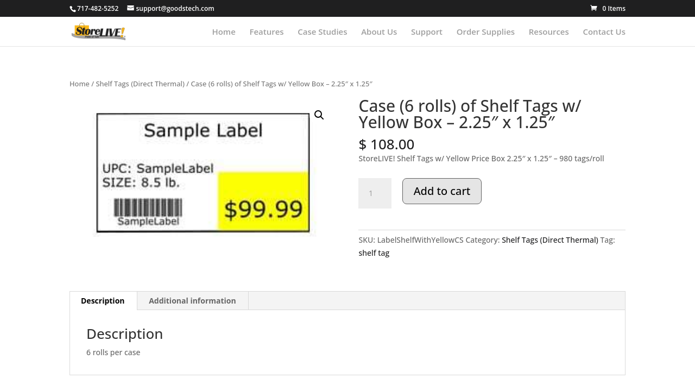Screen dimensions: 695x391
Task: Open Case Studies in navigation
Action: pos(322,31)
